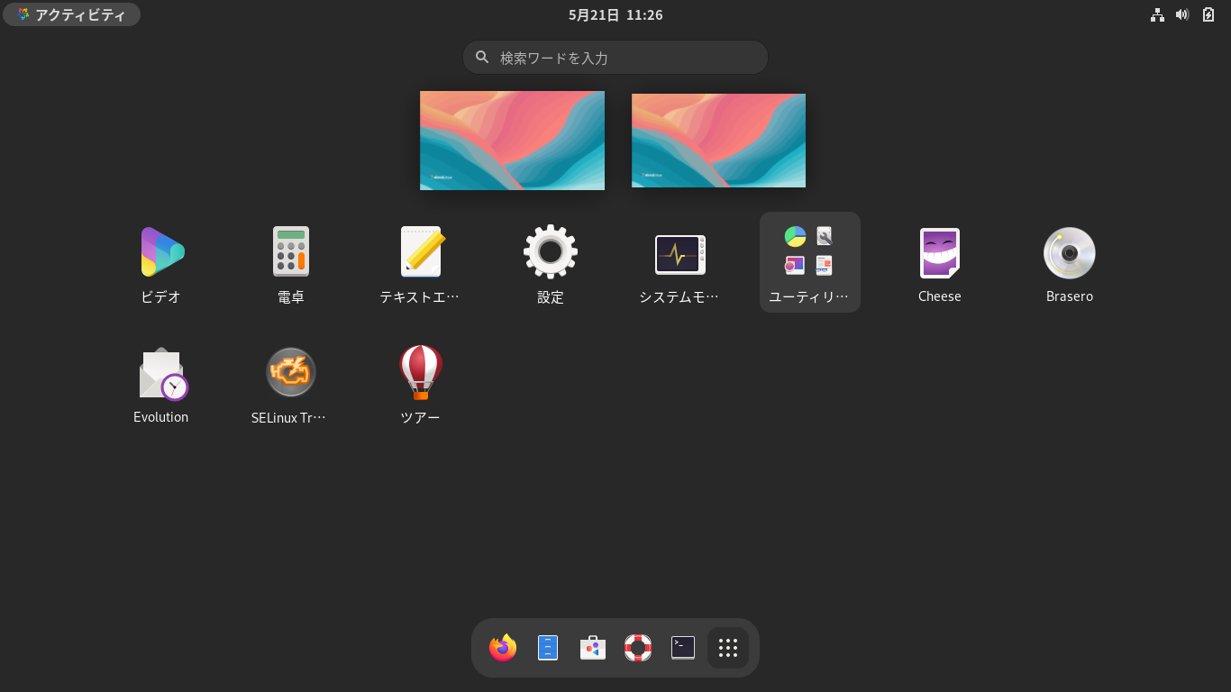
Task: Open the 5月21日 11:26 clock menu
Action: 615,14
